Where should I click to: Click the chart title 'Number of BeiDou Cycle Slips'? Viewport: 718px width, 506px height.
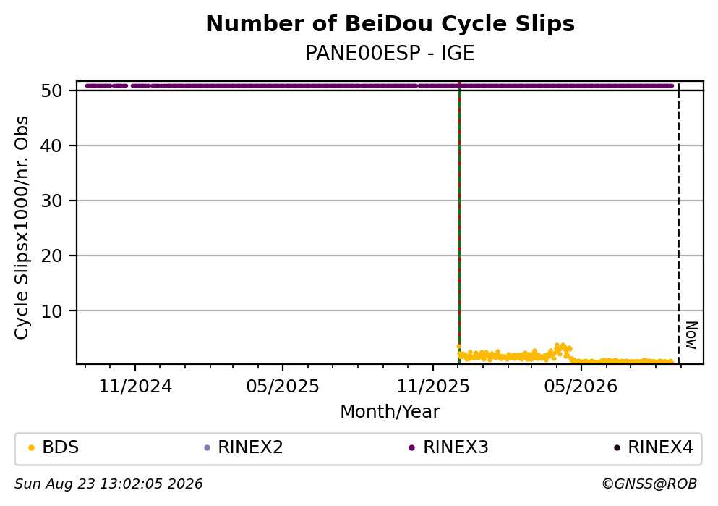(x=390, y=24)
